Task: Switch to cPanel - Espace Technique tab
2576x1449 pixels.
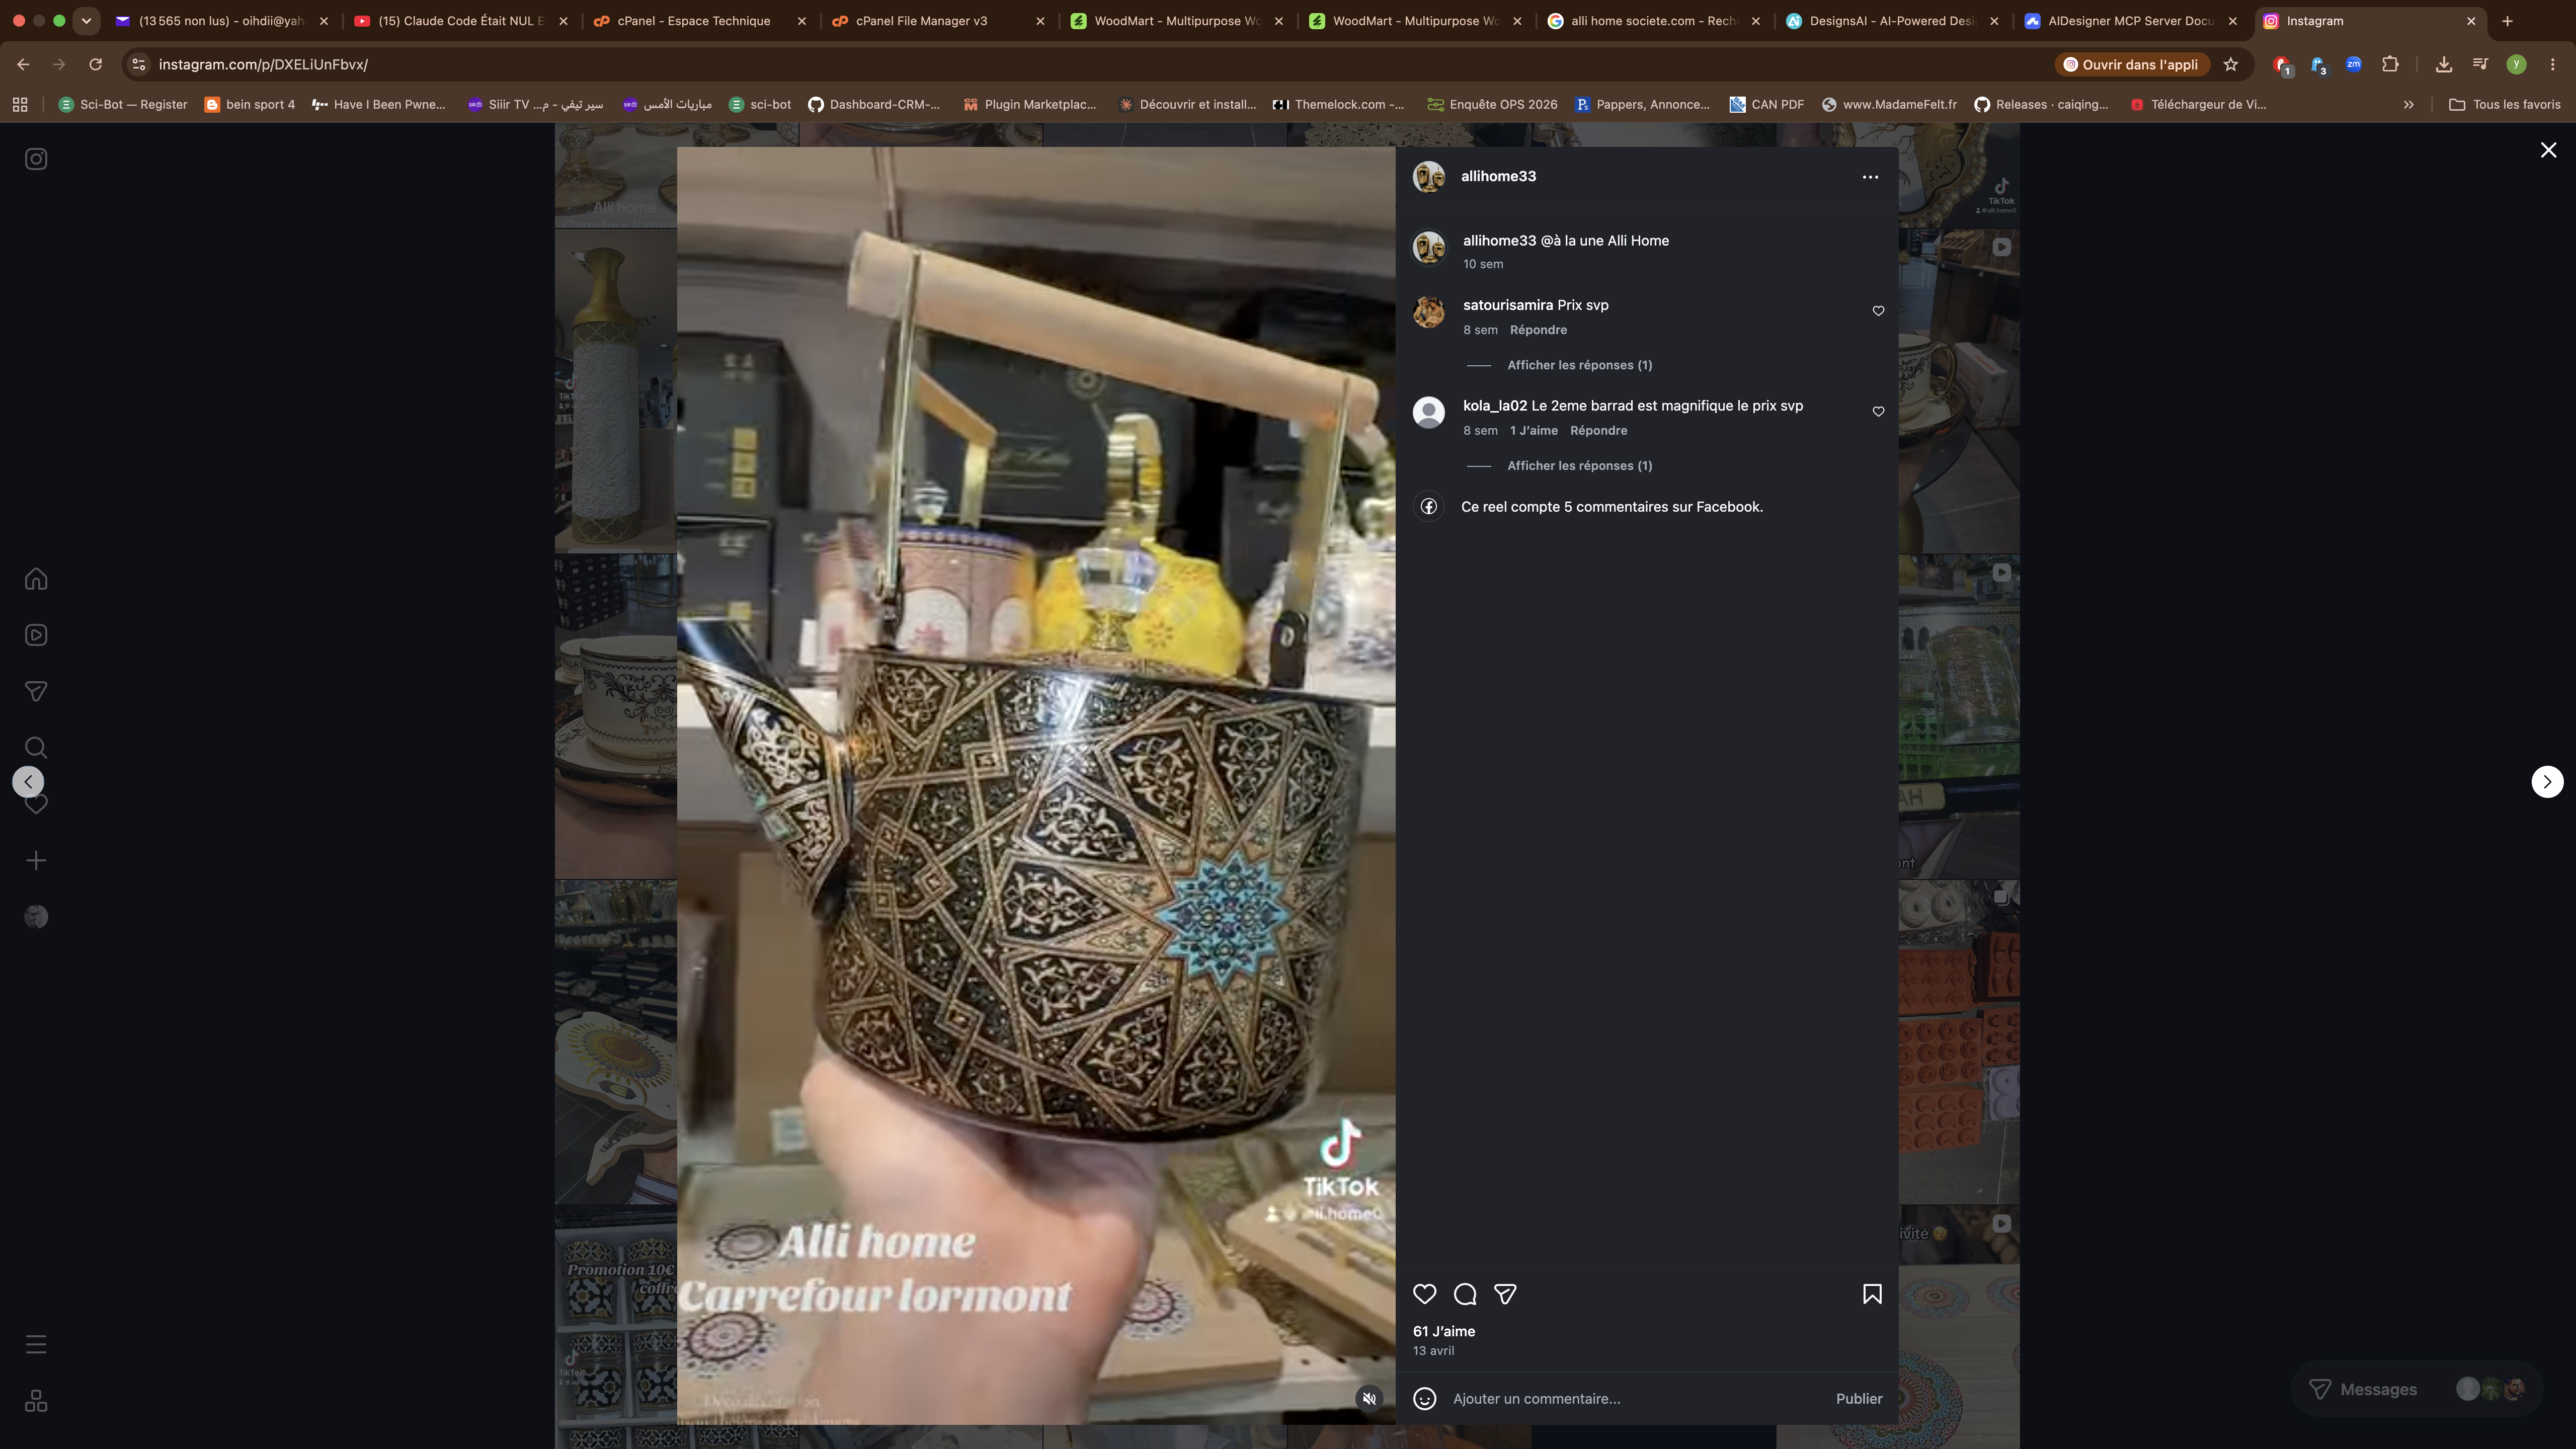Action: click(x=699, y=21)
